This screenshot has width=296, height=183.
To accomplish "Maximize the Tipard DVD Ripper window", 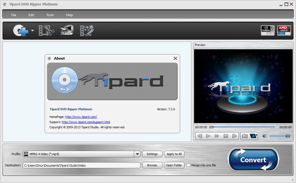I will 286,4.
